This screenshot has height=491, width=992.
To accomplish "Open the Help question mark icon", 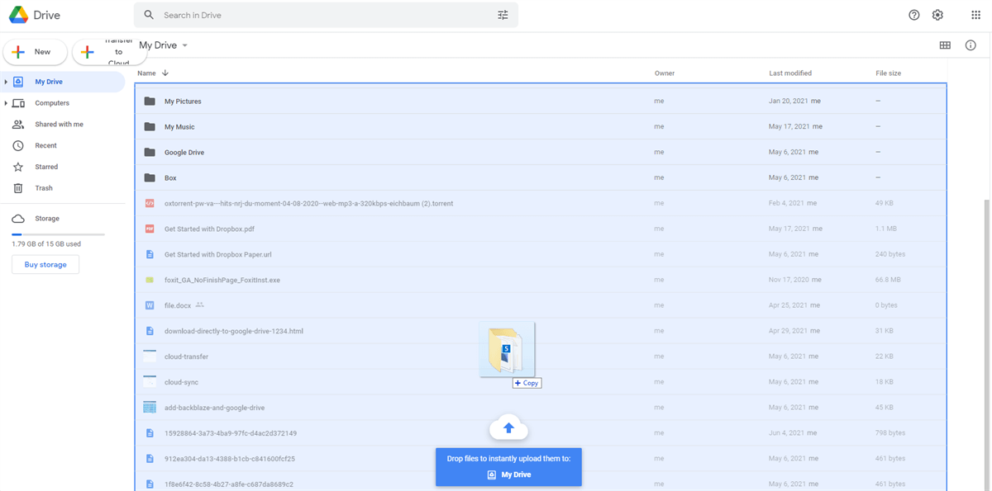I will tap(913, 15).
